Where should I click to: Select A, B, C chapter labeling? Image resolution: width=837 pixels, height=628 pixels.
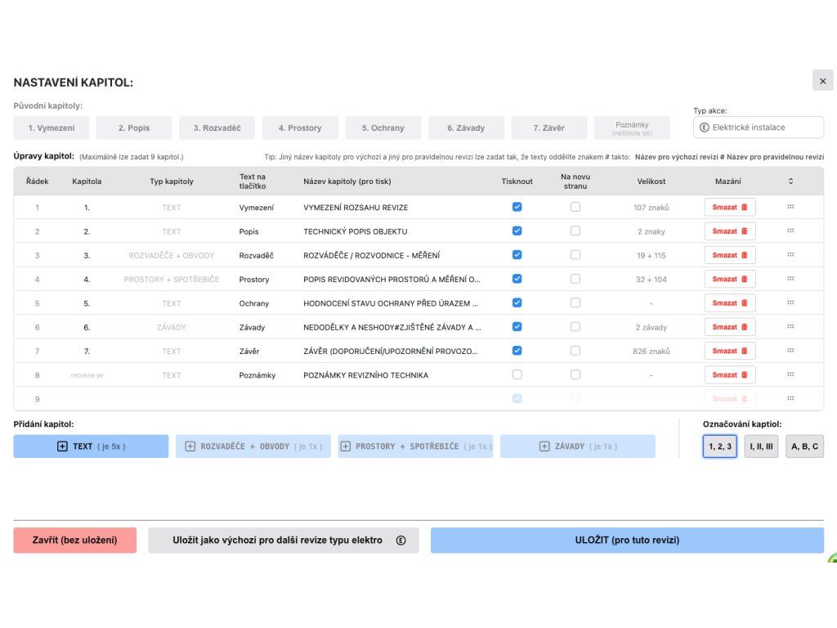pyautogui.click(x=804, y=446)
